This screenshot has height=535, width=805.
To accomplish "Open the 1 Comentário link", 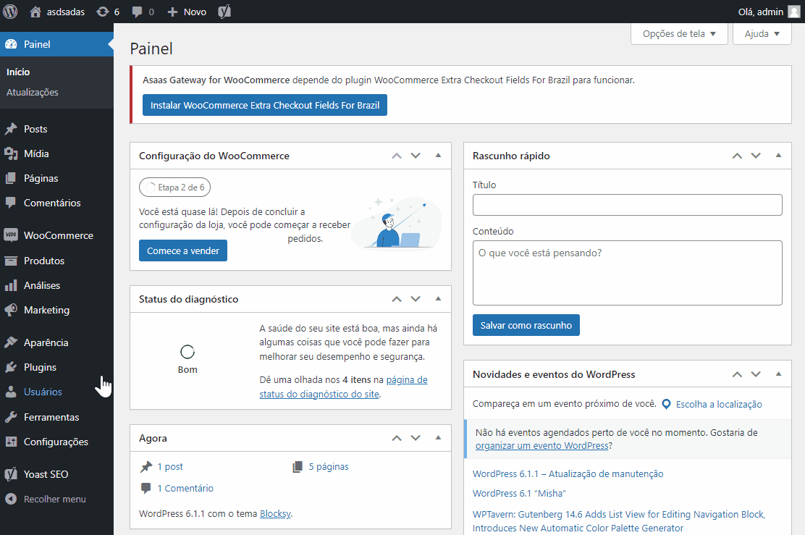I will 185,488.
